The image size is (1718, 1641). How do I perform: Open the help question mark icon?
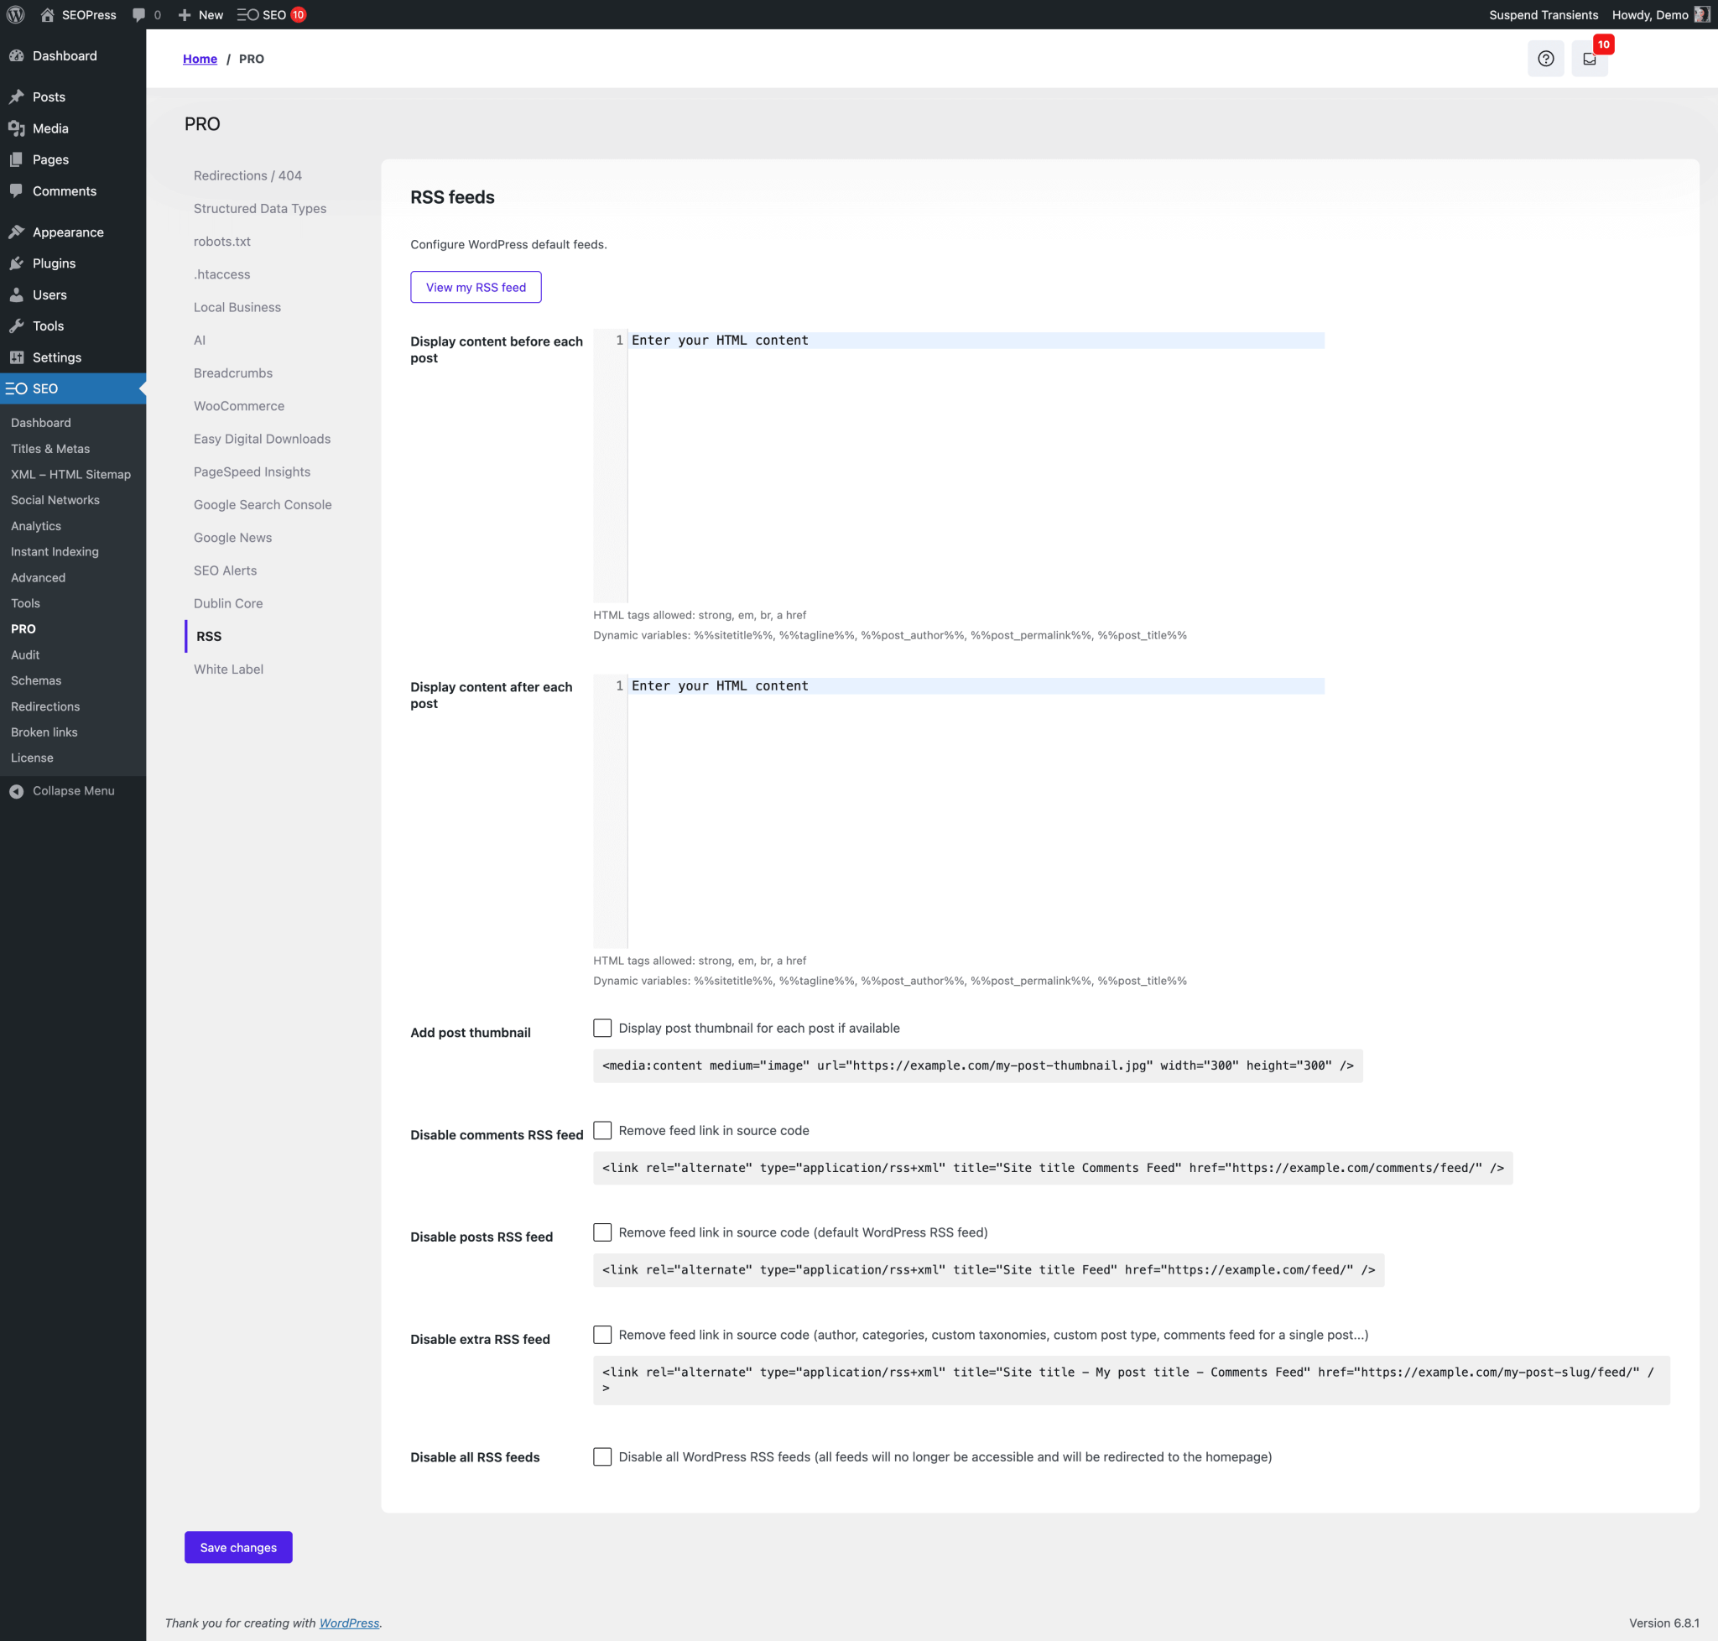(1546, 59)
